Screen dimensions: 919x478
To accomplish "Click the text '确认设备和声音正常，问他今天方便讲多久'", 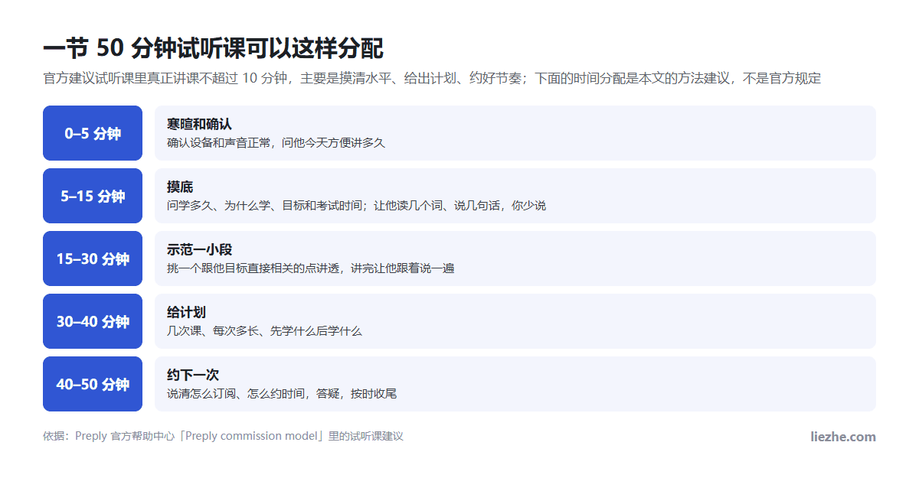I will (276, 143).
